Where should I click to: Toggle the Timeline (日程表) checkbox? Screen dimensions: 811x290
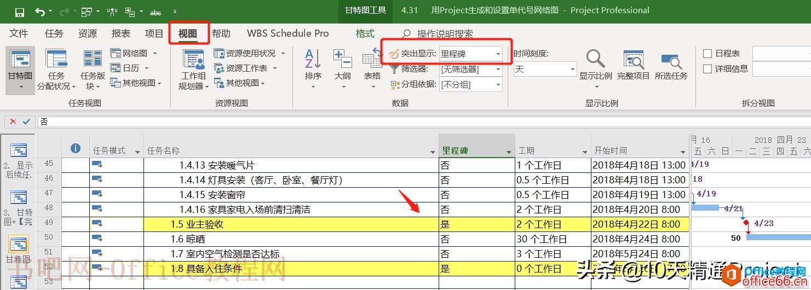tap(708, 53)
